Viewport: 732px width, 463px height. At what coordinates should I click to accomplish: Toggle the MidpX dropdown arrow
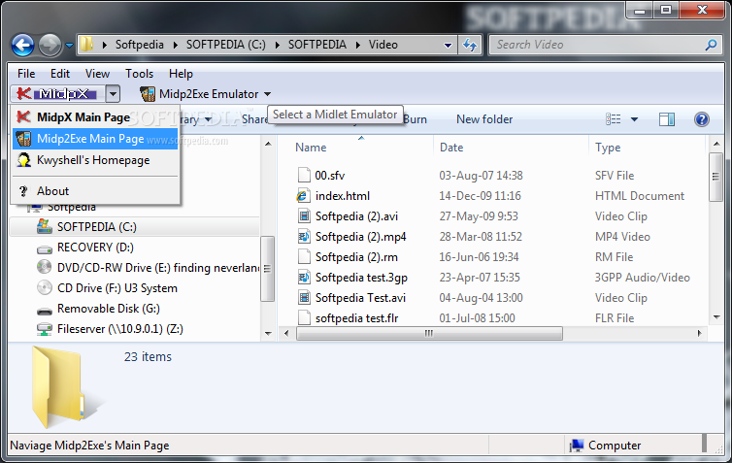[x=113, y=94]
